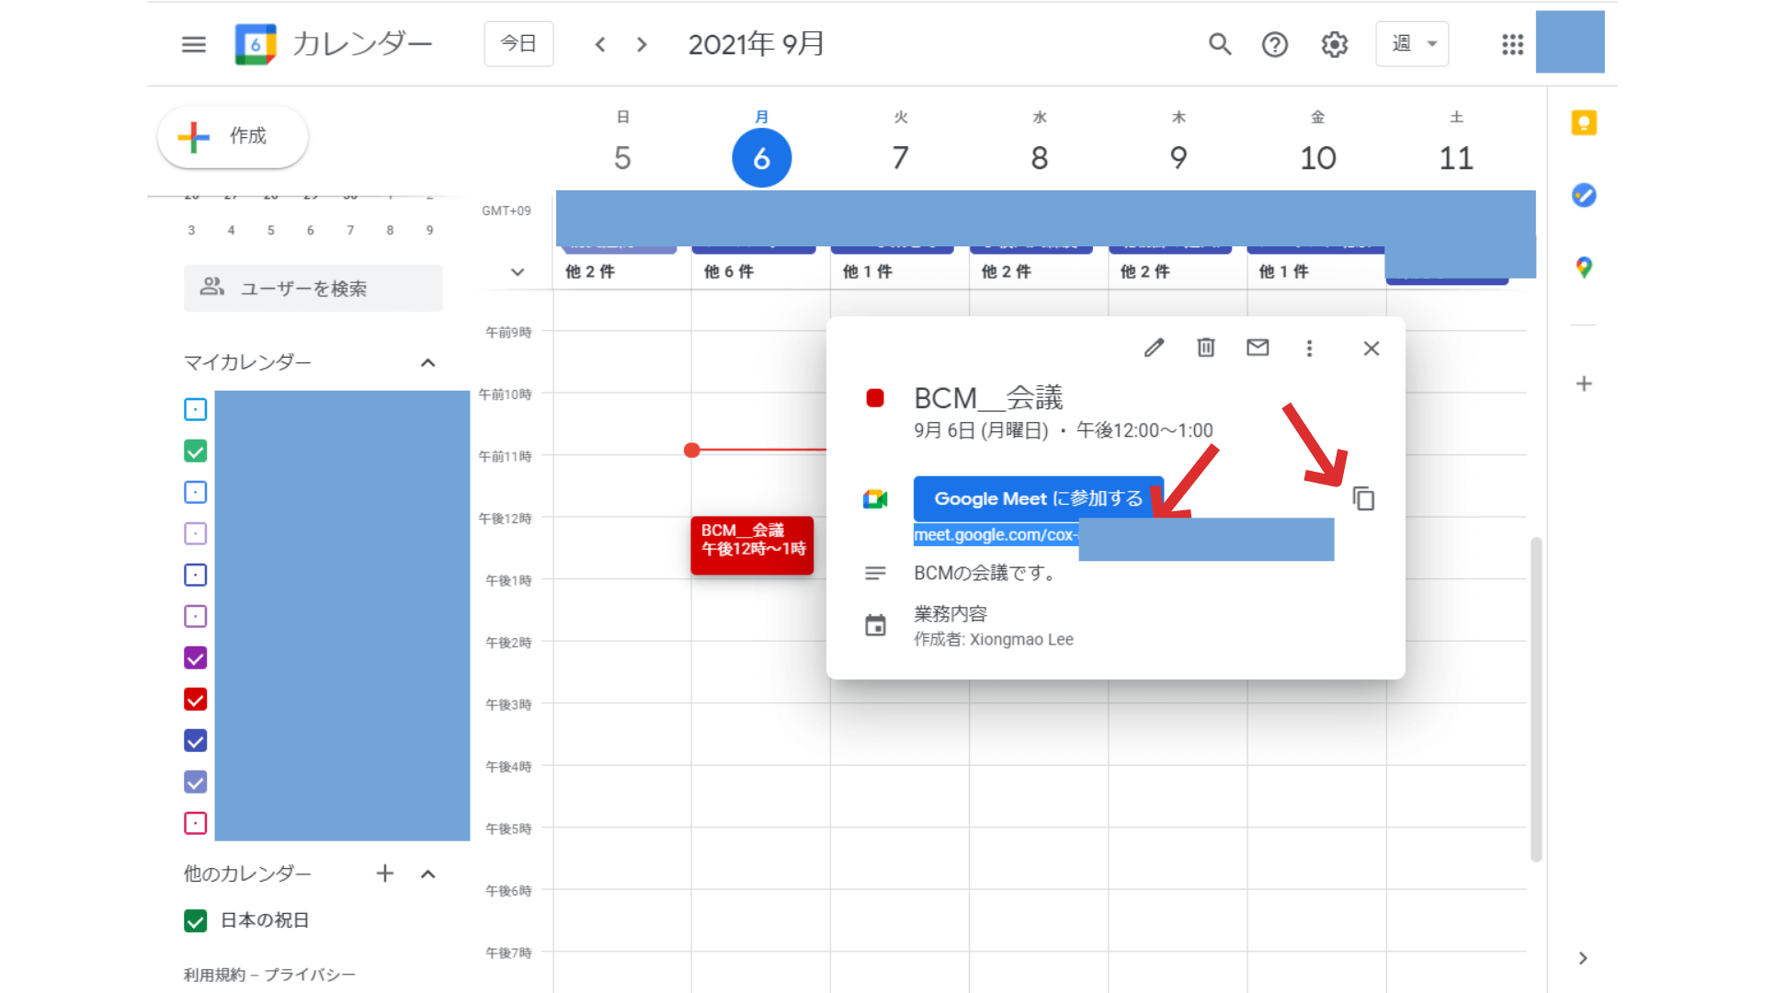This screenshot has width=1765, height=993.
Task: Open the hamburger navigation menu
Action: (193, 43)
